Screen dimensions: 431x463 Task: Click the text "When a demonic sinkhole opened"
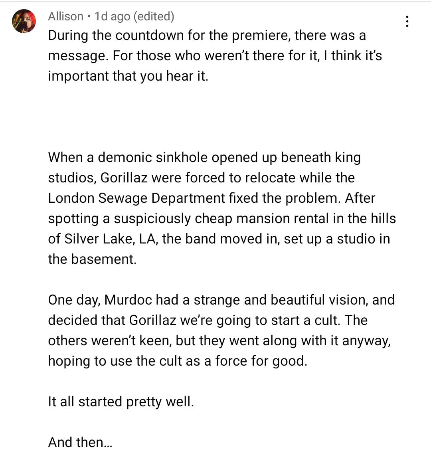pos(154,157)
